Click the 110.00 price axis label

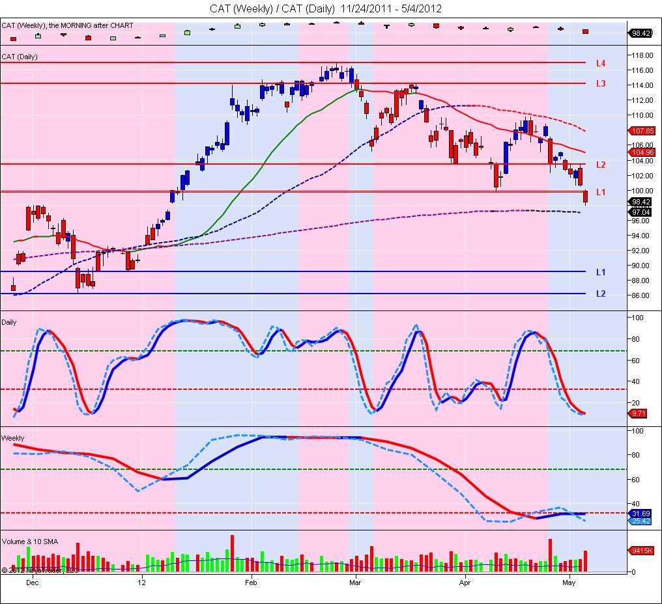pyautogui.click(x=642, y=115)
